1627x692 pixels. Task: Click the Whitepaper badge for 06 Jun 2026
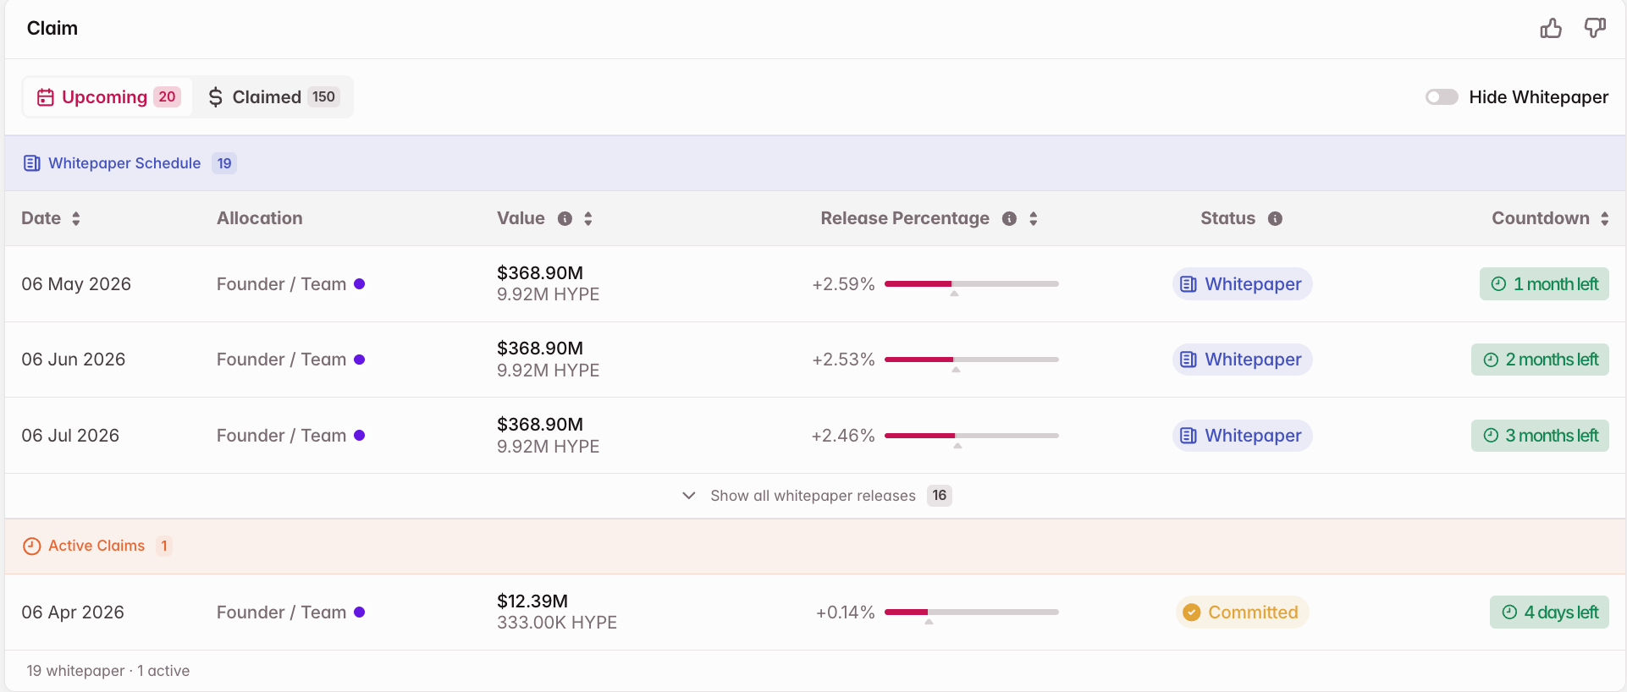click(1242, 360)
